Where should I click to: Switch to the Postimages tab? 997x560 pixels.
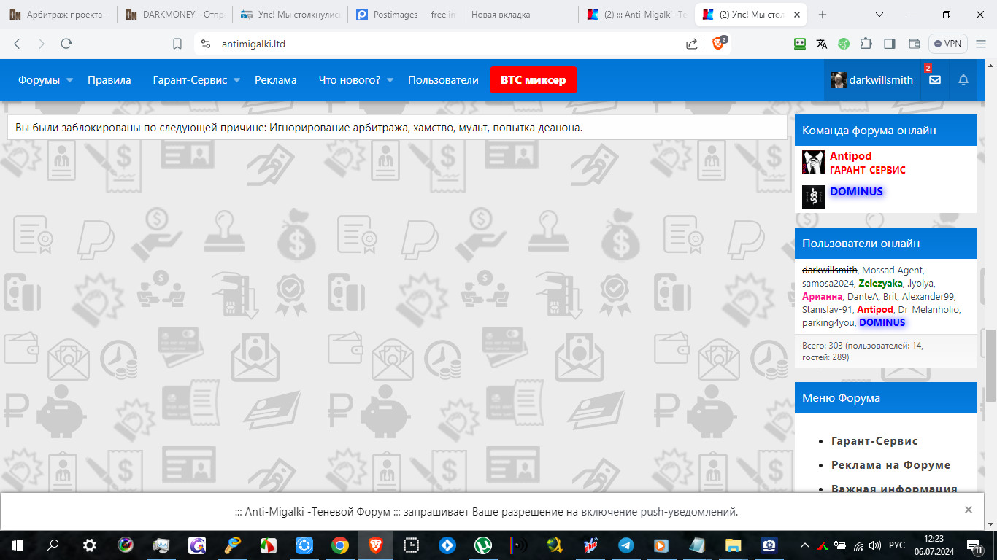click(x=405, y=15)
